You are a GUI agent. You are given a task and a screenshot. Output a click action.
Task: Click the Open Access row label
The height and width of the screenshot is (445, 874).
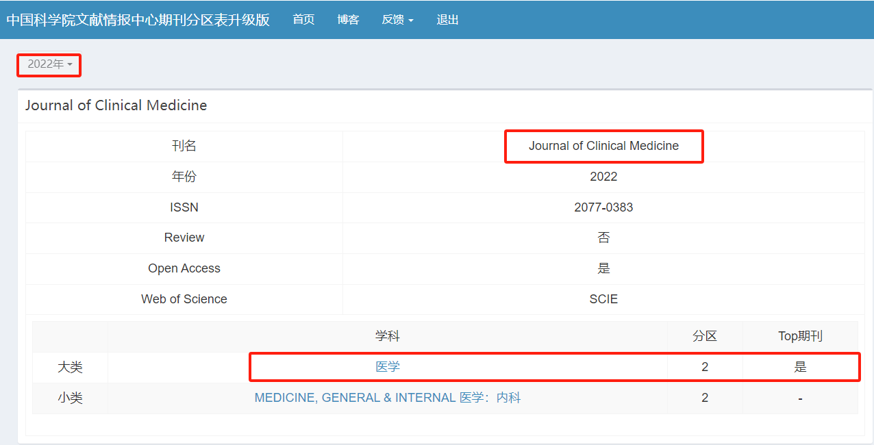[x=184, y=268]
